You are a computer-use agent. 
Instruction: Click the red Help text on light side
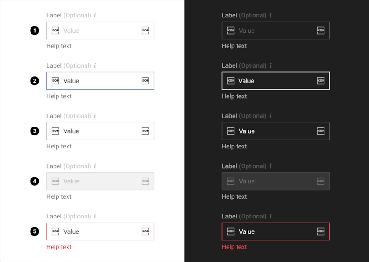[59, 247]
